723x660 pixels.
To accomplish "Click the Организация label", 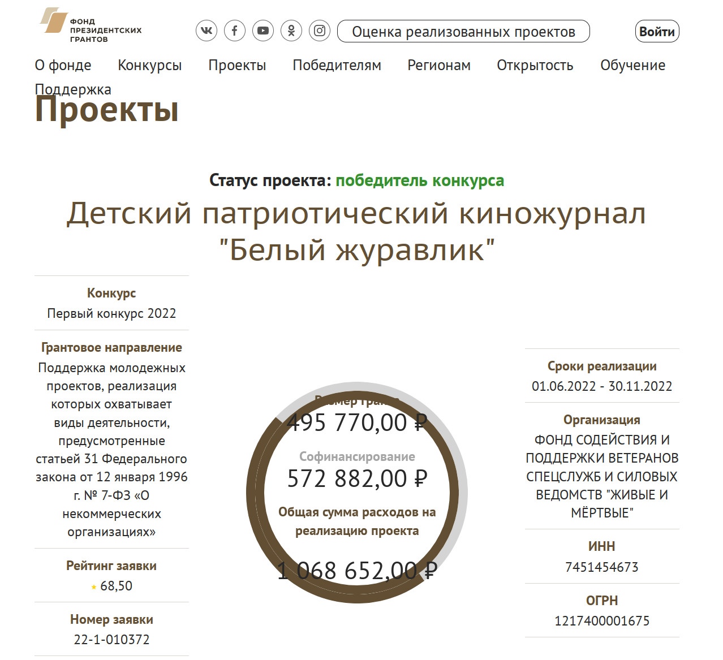I will [x=602, y=420].
